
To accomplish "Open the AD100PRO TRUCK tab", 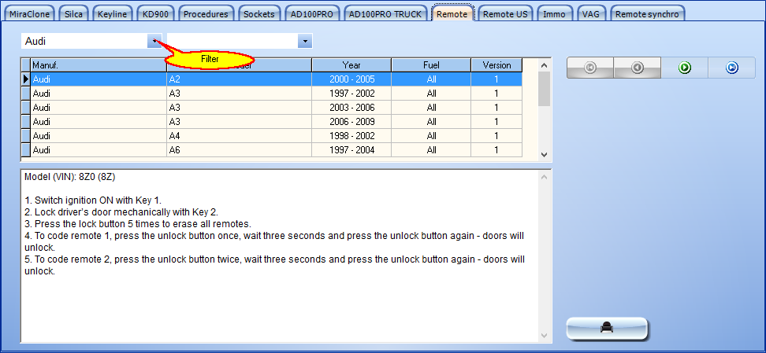I will [385, 14].
